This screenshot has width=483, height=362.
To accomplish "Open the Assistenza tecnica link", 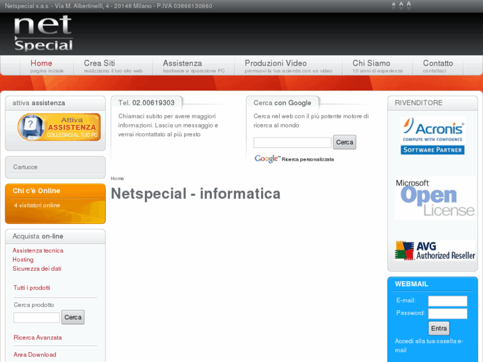I will tap(38, 250).
